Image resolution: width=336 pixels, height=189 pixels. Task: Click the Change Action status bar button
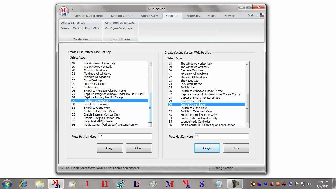[x=223, y=168]
